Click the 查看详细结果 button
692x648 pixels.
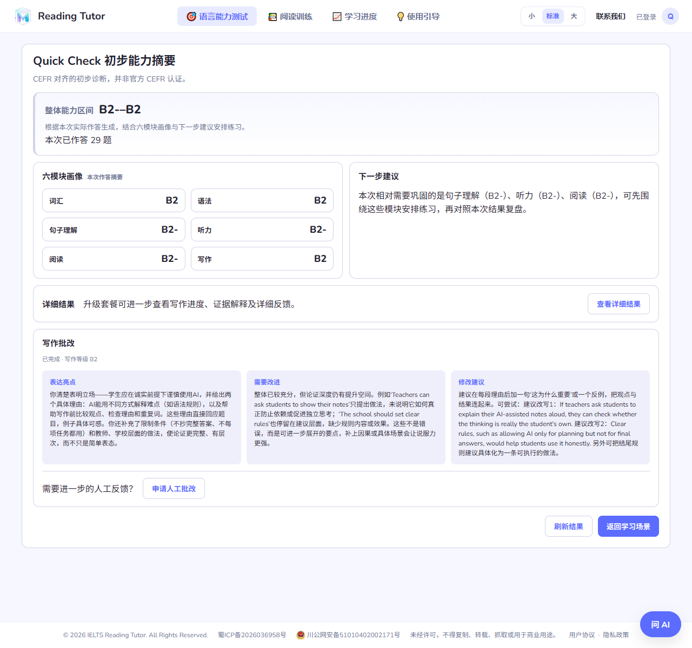click(x=618, y=304)
